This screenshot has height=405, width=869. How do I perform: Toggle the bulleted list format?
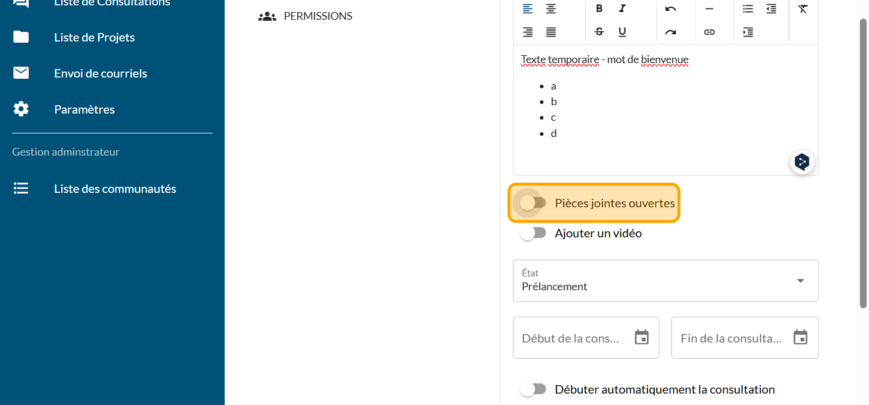[748, 8]
